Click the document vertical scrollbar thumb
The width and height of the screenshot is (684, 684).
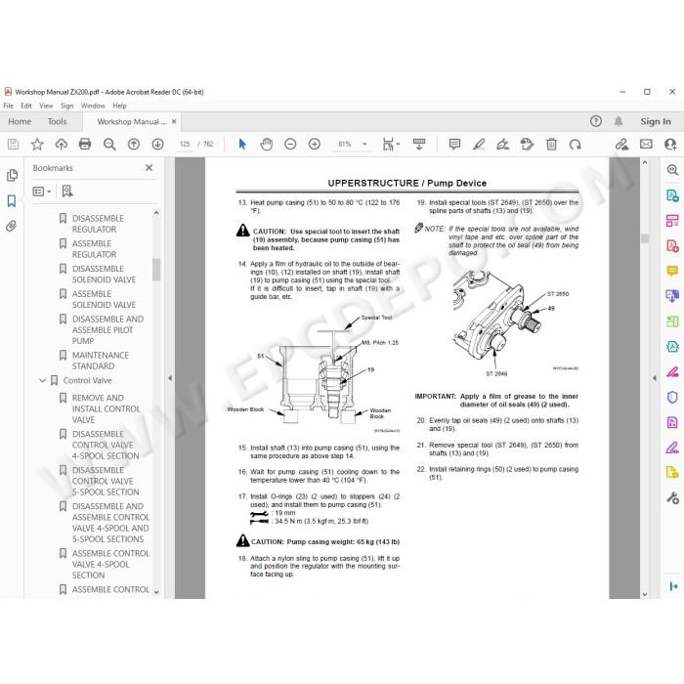(645, 238)
